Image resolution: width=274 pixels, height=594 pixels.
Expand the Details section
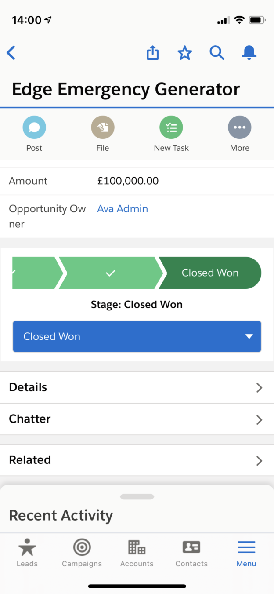point(137,387)
